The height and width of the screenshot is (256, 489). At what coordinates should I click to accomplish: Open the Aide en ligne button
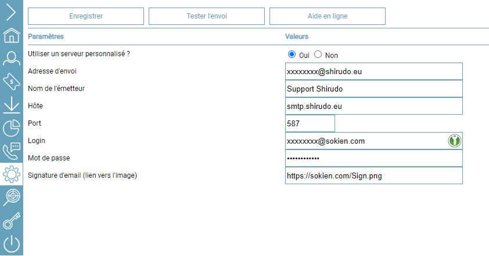pyautogui.click(x=327, y=16)
